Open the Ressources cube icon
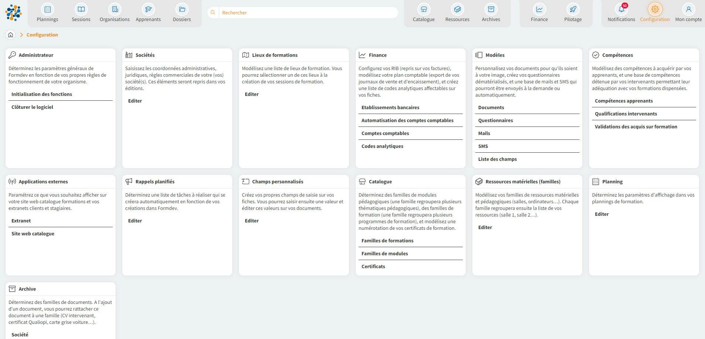This screenshot has height=339, width=705. point(457,9)
